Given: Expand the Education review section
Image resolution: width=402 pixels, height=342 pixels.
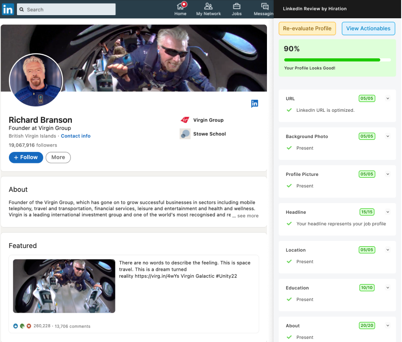Looking at the screenshot, I should pyautogui.click(x=388, y=288).
